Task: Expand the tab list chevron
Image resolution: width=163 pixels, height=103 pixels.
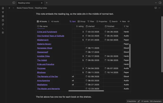Action: click(156, 3)
